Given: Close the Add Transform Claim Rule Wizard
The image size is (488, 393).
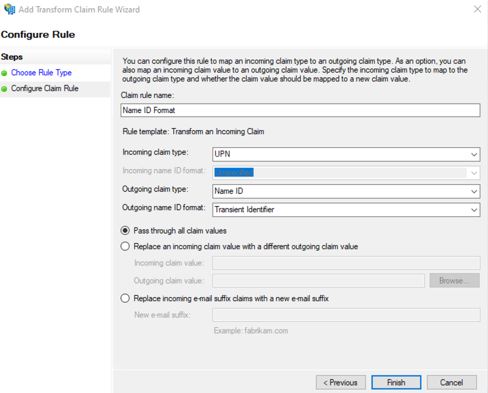Looking at the screenshot, I should point(476,10).
